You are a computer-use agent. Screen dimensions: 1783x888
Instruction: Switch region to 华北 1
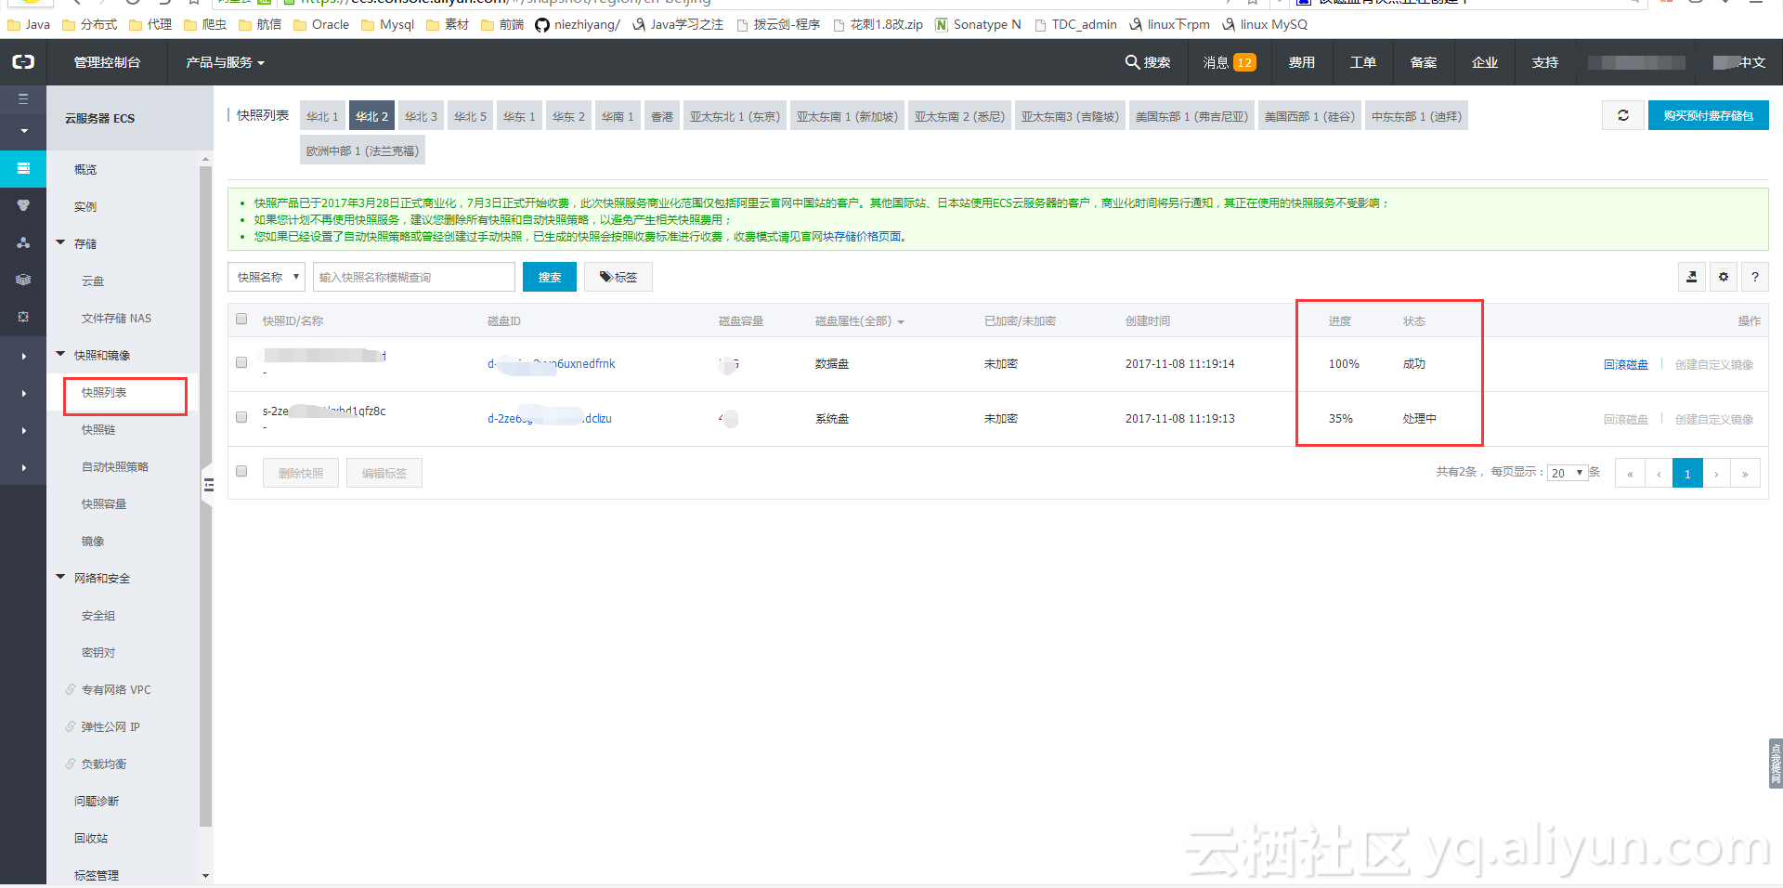coord(322,116)
